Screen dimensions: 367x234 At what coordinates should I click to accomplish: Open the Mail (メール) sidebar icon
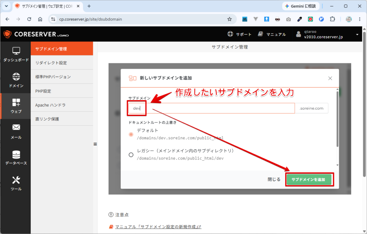pyautogui.click(x=16, y=132)
